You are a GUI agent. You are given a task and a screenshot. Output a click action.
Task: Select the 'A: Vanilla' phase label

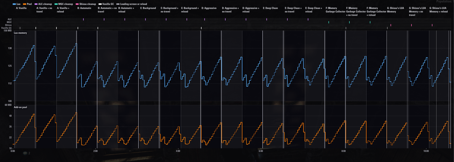coord(21,8)
